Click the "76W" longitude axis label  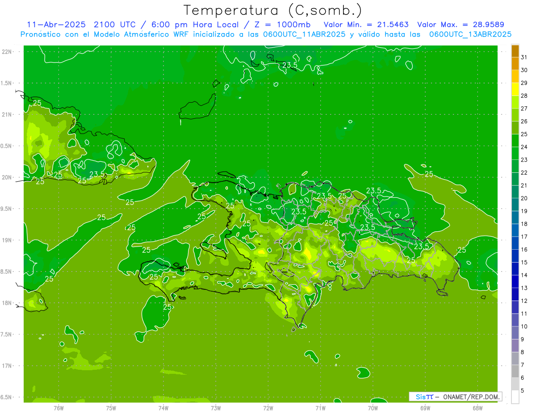(59, 408)
